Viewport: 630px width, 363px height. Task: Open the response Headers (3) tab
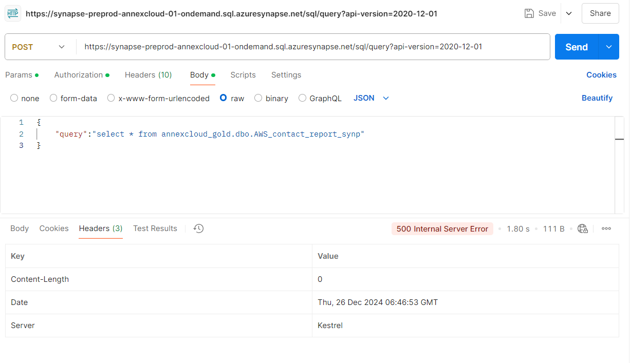coord(101,228)
